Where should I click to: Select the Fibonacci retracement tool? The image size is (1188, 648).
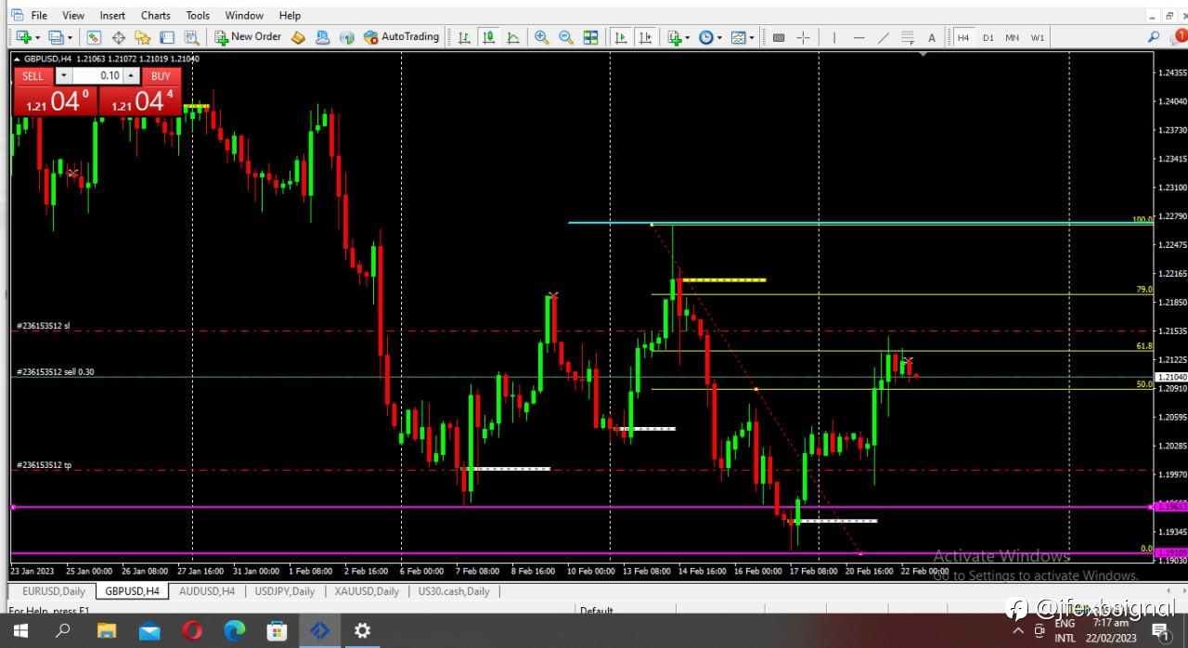[x=907, y=37]
